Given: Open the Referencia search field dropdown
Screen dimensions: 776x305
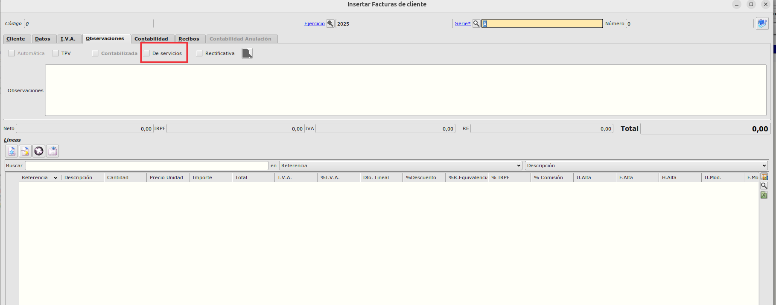Looking at the screenshot, I should 400,166.
